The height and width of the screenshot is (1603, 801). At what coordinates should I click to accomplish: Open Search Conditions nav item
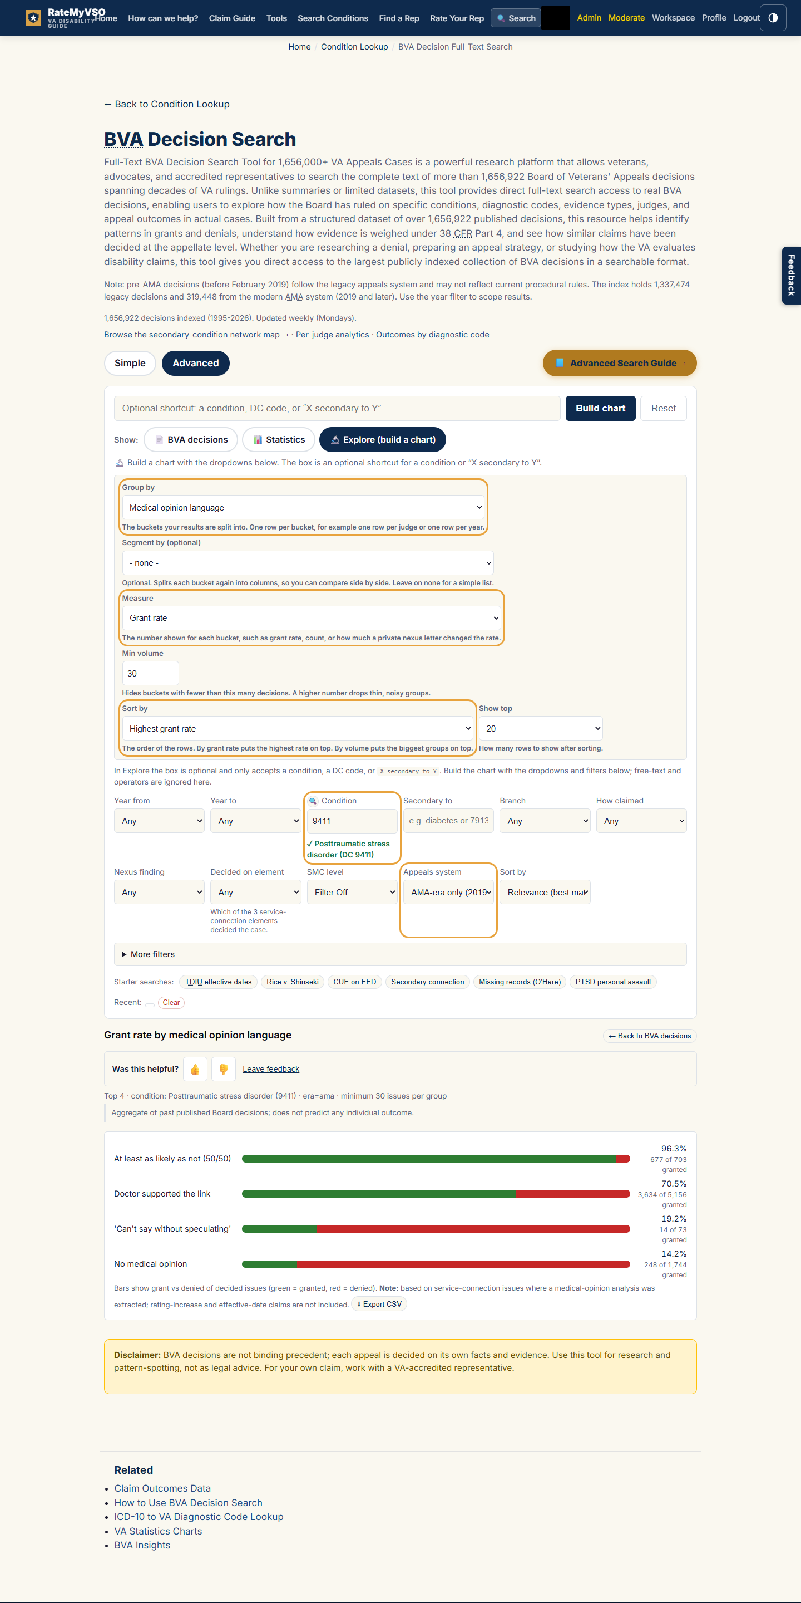(333, 18)
